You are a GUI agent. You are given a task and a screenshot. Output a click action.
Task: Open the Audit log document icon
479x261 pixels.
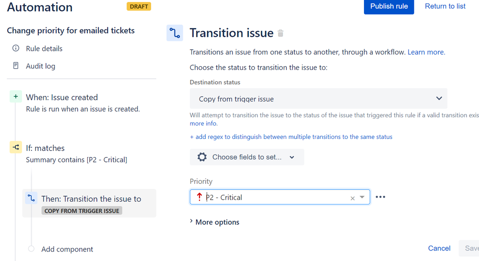(15, 66)
